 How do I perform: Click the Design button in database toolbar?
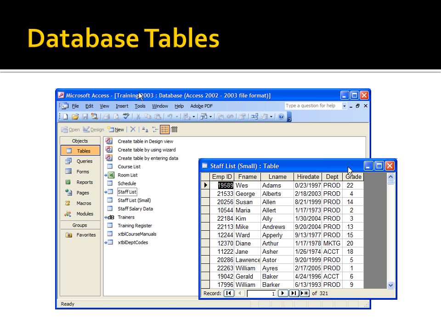[x=94, y=130]
